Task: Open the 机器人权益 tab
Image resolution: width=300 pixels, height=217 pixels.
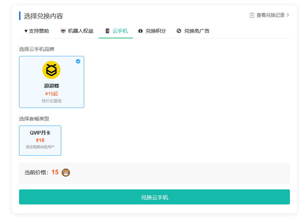Action: coord(81,31)
